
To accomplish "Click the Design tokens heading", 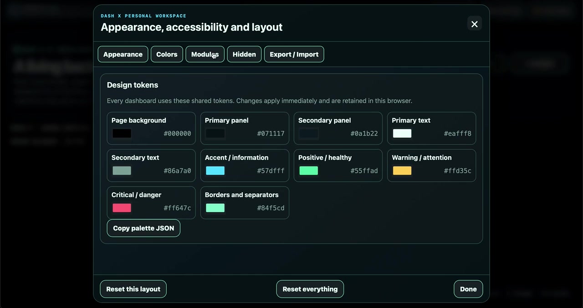I will (x=133, y=85).
